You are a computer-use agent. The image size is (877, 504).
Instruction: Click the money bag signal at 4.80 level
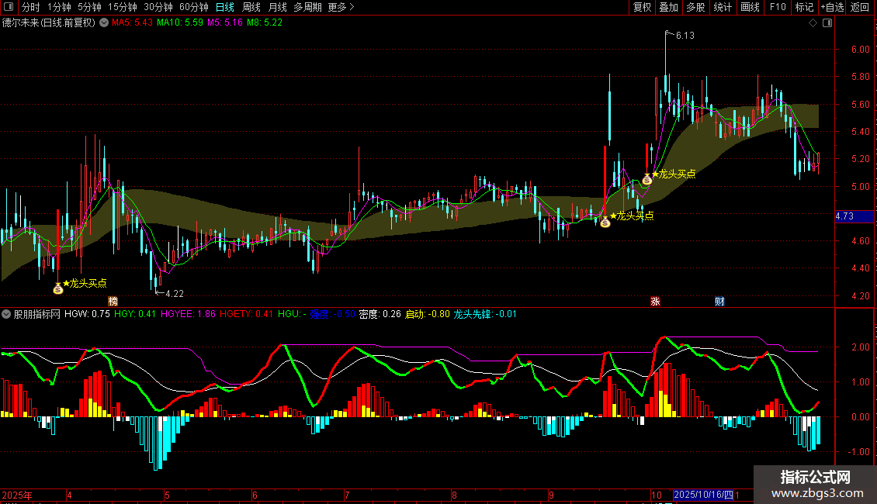pos(605,222)
